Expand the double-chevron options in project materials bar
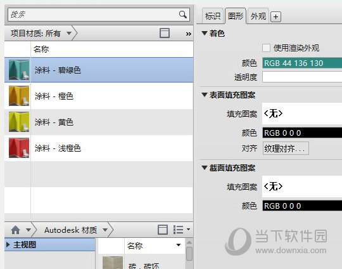Viewport: 342px width, 269px height. coord(189,34)
